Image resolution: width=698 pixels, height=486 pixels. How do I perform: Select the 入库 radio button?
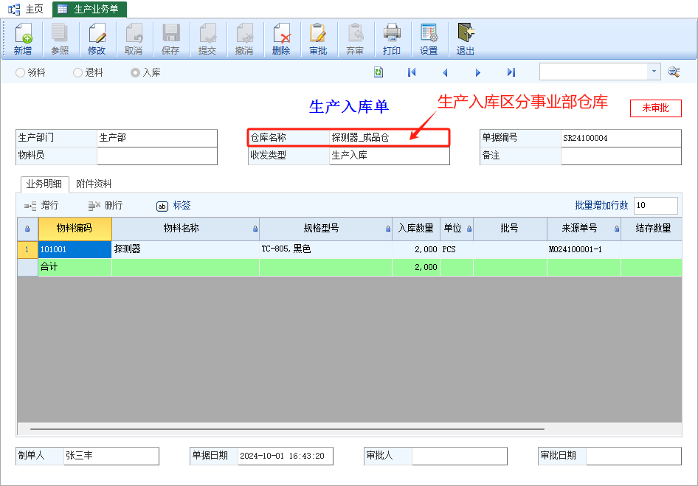click(x=135, y=73)
